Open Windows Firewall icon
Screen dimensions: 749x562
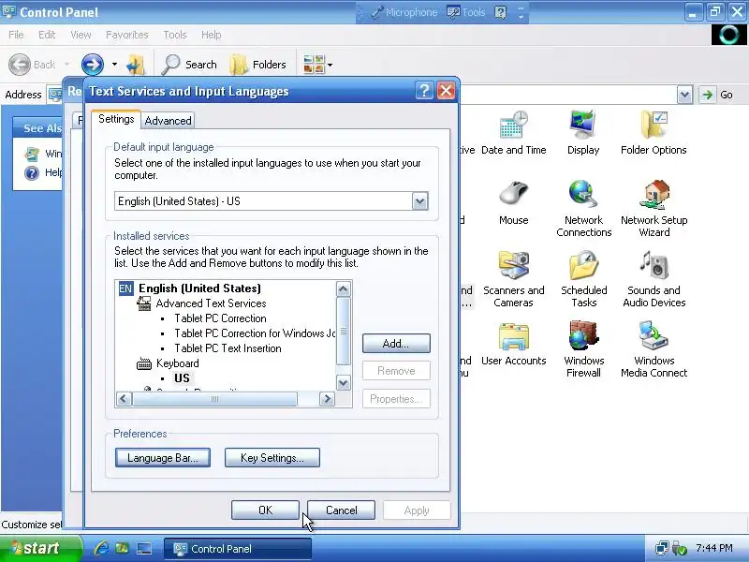(583, 349)
